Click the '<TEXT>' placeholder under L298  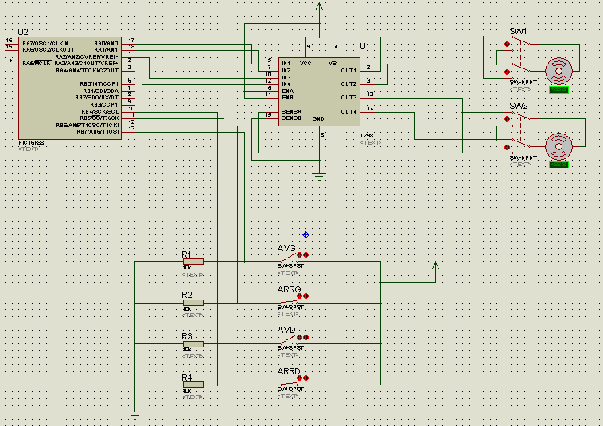coord(371,142)
